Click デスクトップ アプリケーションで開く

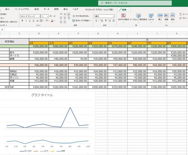pos(99,10)
